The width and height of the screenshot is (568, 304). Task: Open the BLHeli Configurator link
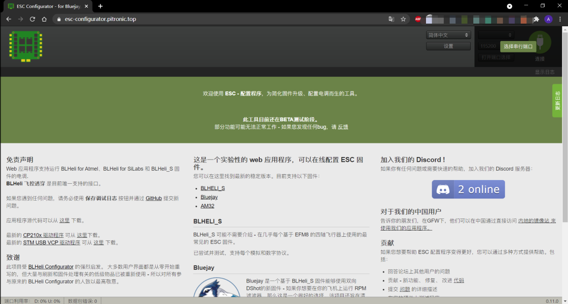pyautogui.click(x=50, y=267)
